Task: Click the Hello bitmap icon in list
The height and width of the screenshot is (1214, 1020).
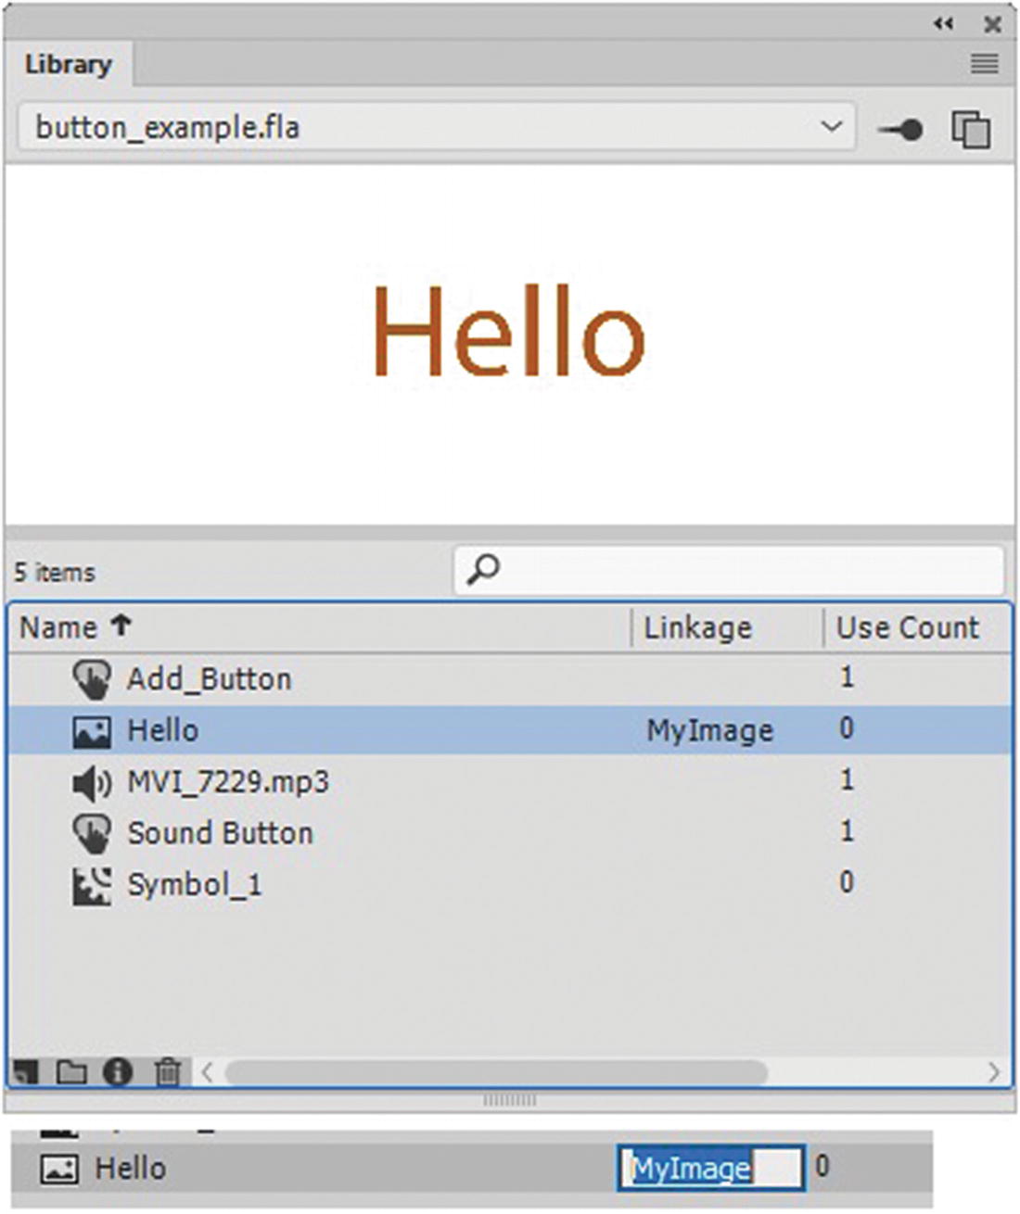Action: (x=91, y=731)
